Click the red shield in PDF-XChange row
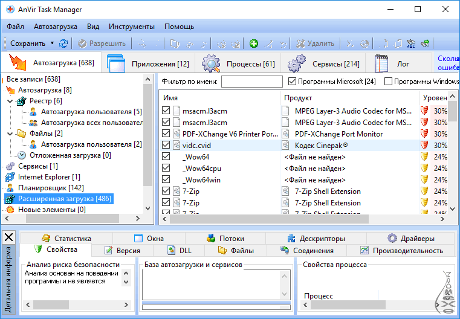 point(424,134)
